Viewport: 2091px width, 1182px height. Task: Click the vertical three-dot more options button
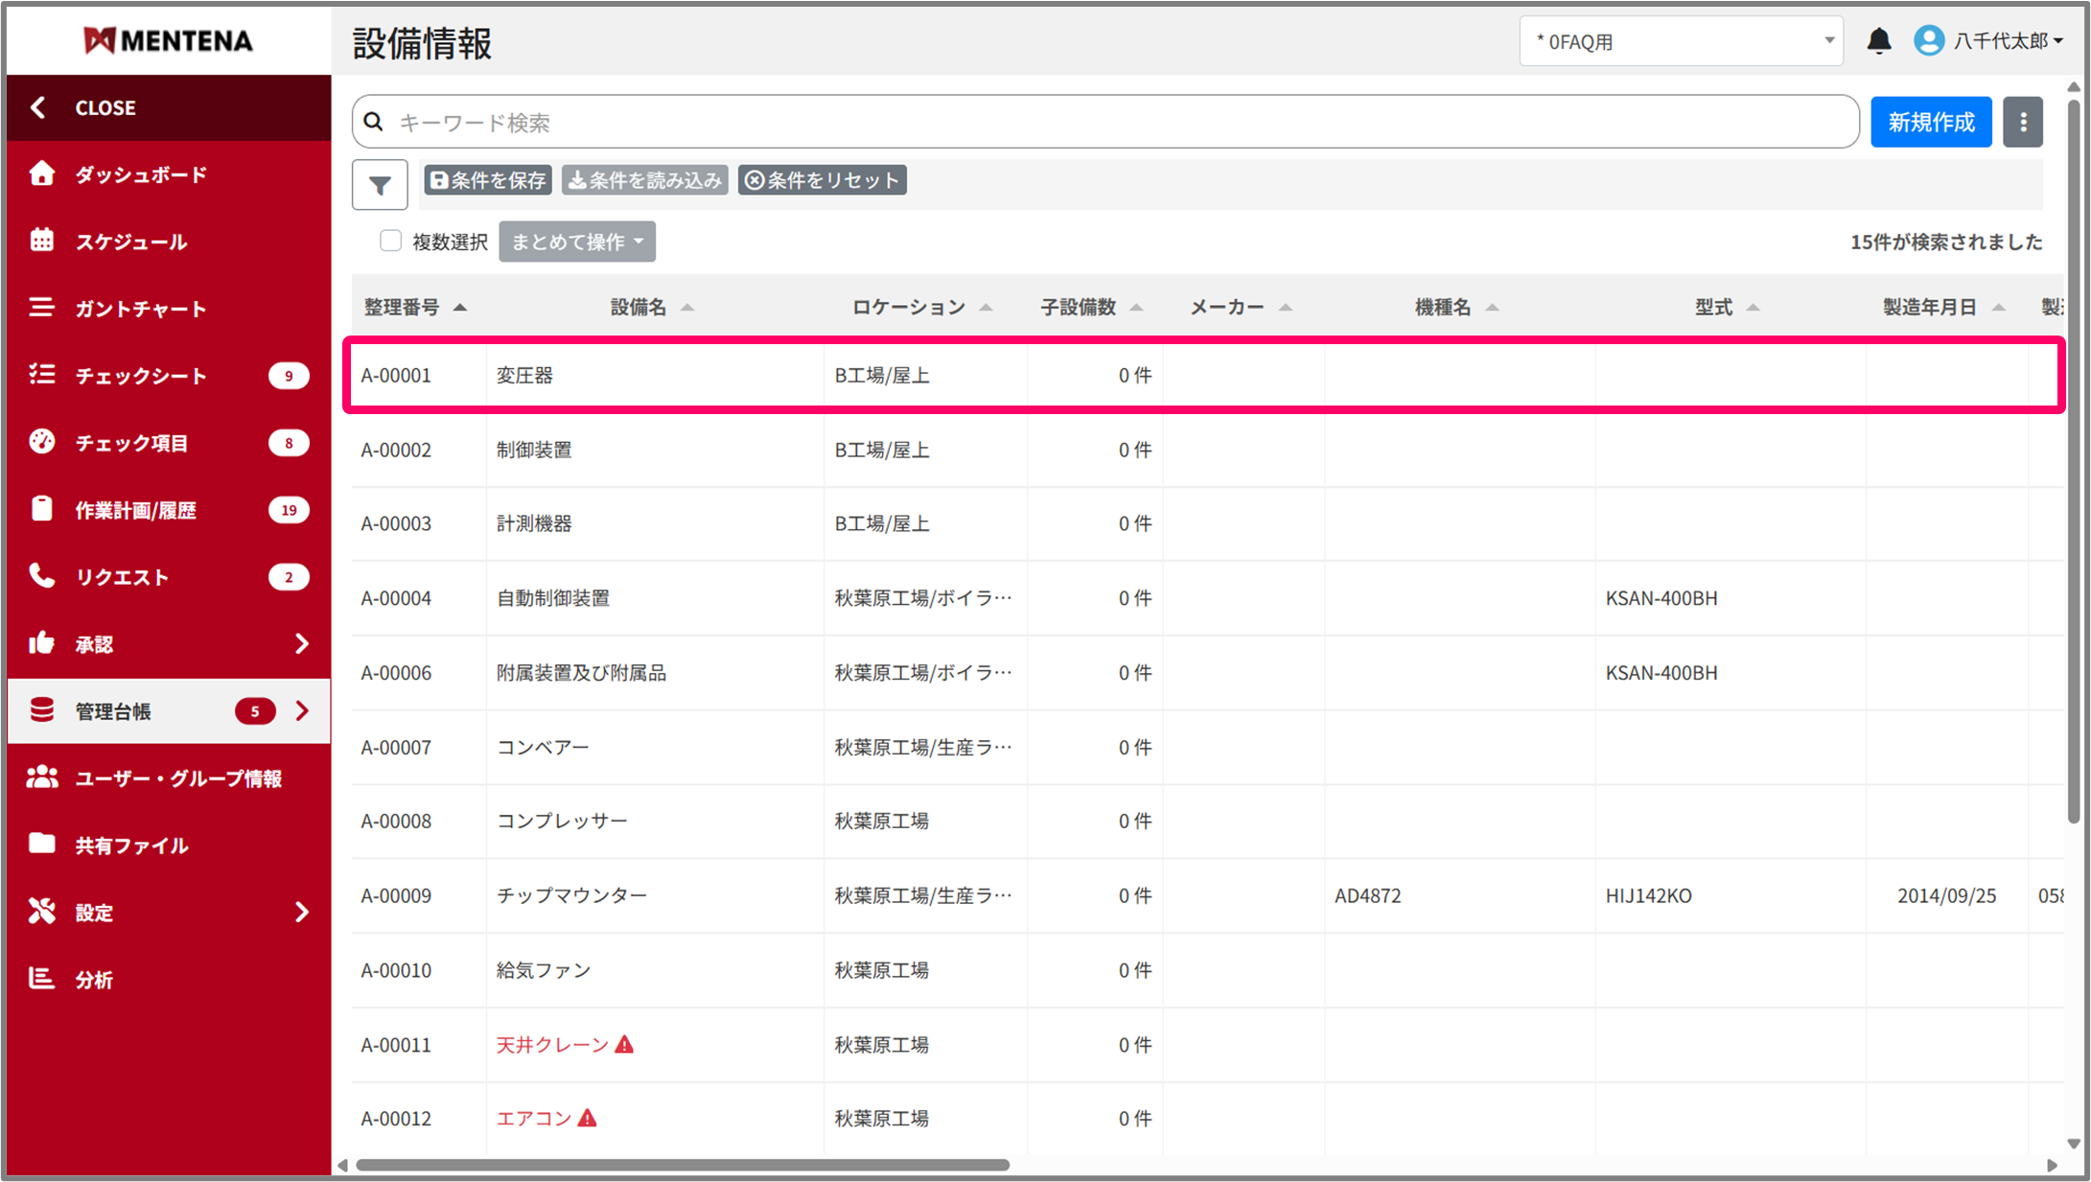coord(2023,123)
